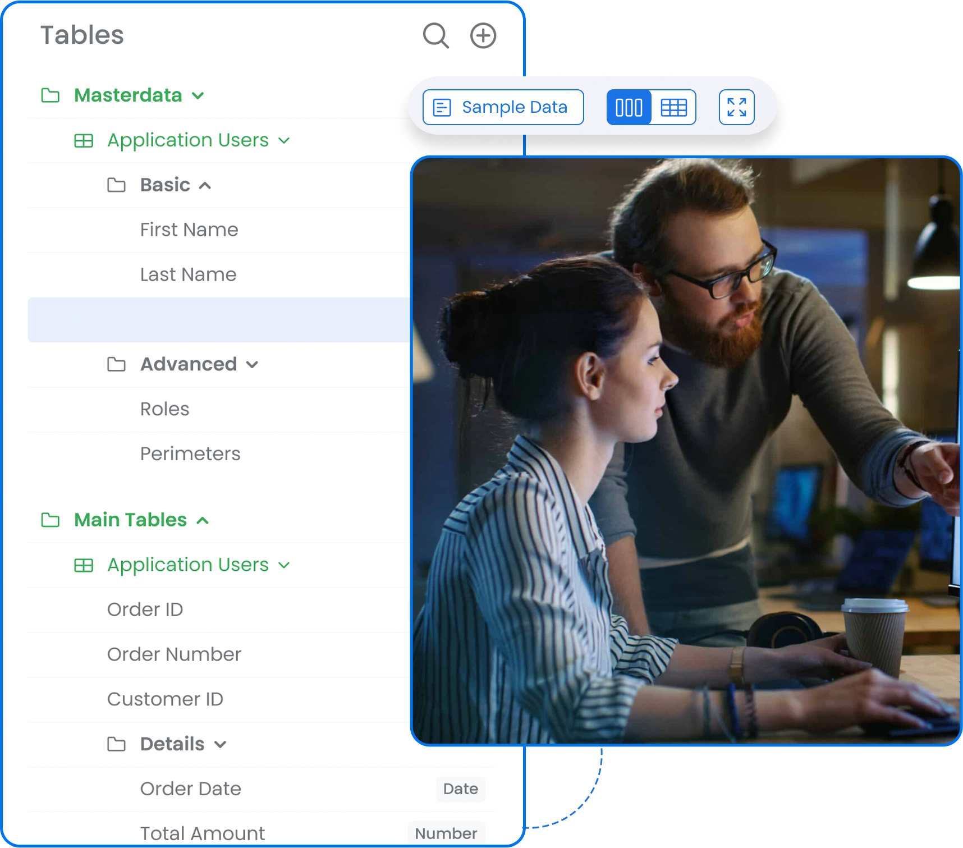Click the Number type badge
This screenshot has height=848, width=963.
(x=446, y=833)
